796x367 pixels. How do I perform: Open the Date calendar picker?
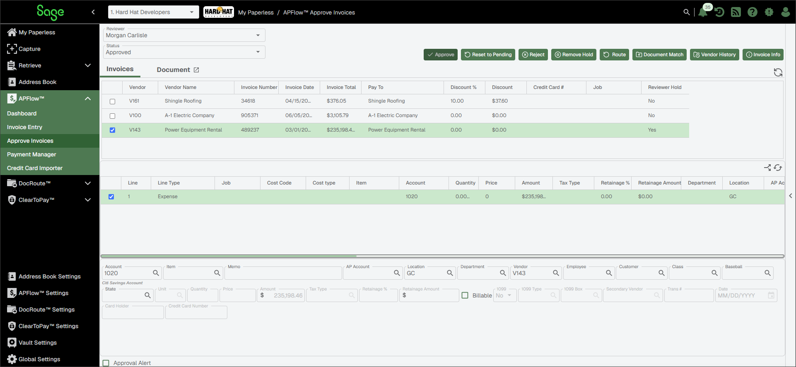[771, 295]
